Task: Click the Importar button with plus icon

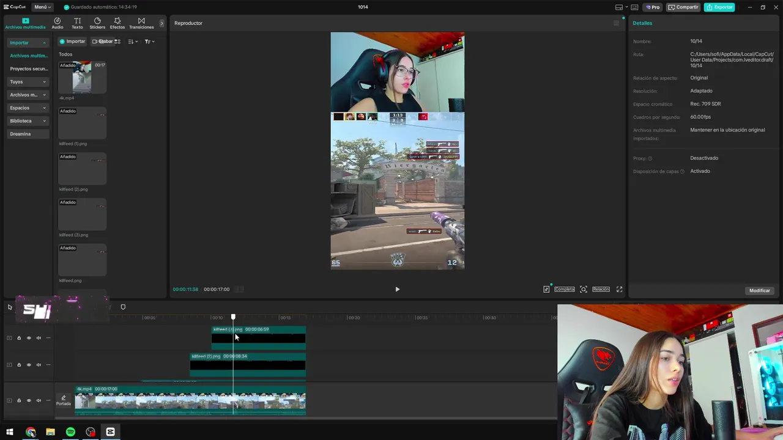Action: [72, 42]
